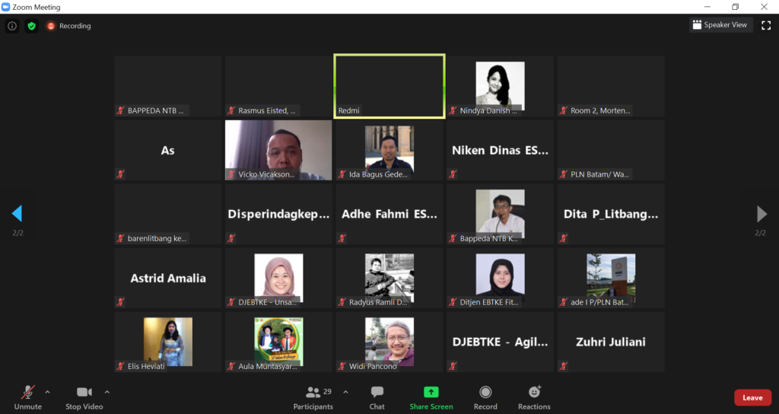Enter full screen mode
Viewport: 779px width, 414px height.
pos(766,25)
